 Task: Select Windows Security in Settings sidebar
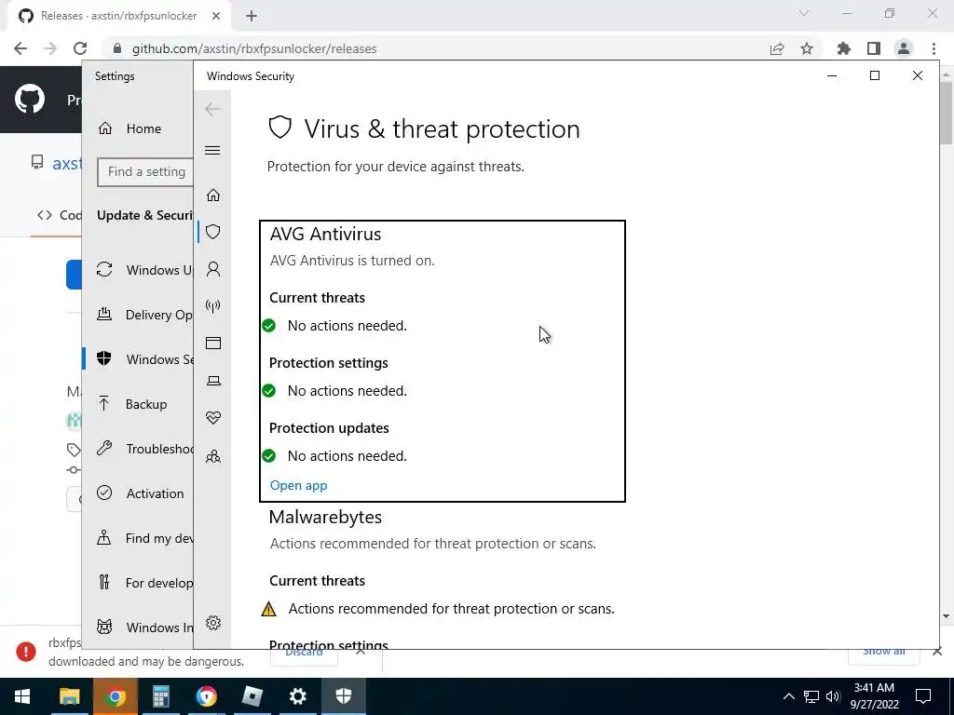coord(138,359)
